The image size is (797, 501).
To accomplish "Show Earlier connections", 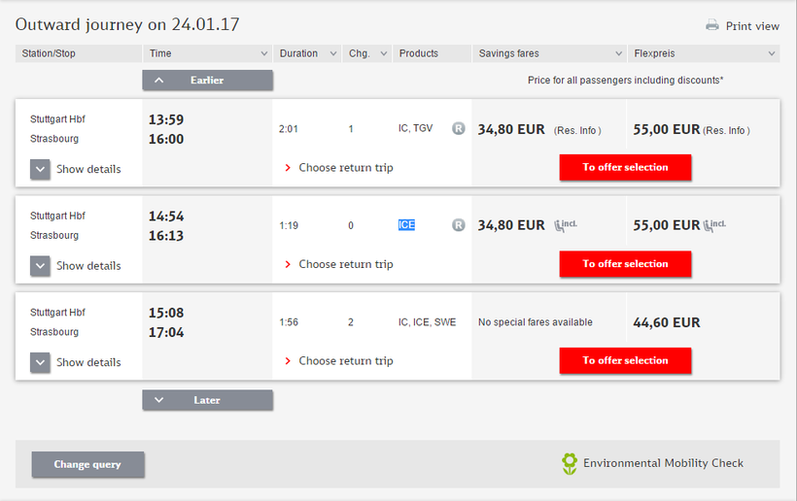I will (207, 81).
